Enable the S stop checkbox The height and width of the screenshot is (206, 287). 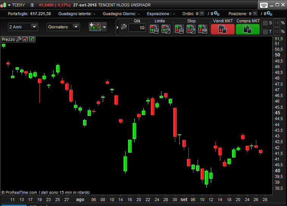pyautogui.click(x=265, y=23)
